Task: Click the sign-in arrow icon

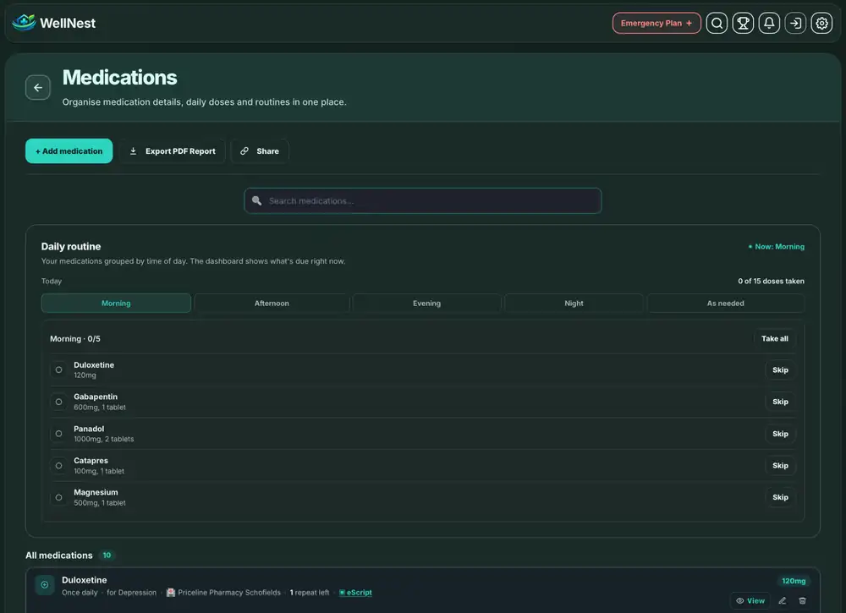Action: tap(795, 23)
